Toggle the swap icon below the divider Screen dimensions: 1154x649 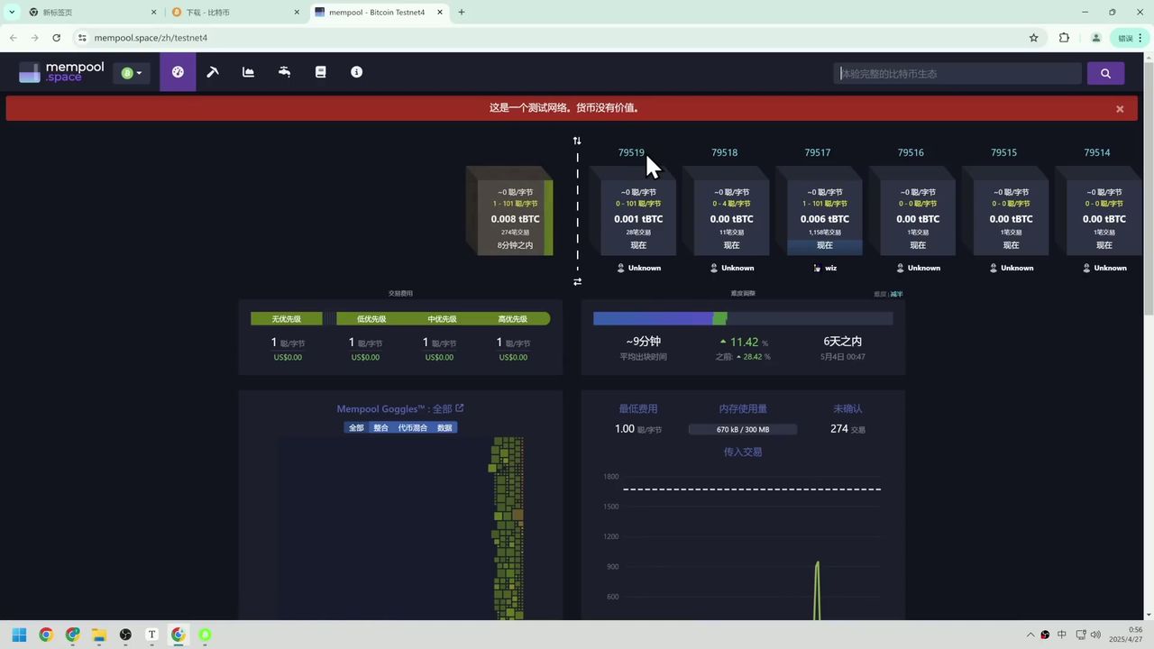(x=577, y=282)
